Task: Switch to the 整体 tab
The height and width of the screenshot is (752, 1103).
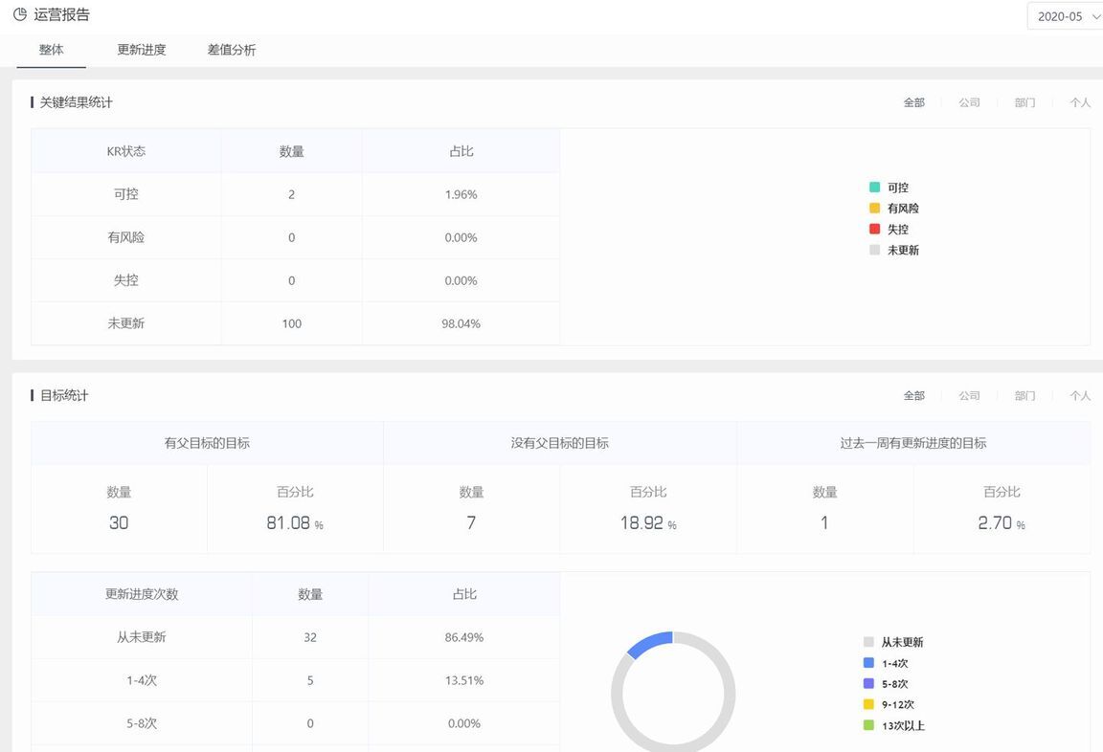Action: click(x=52, y=50)
